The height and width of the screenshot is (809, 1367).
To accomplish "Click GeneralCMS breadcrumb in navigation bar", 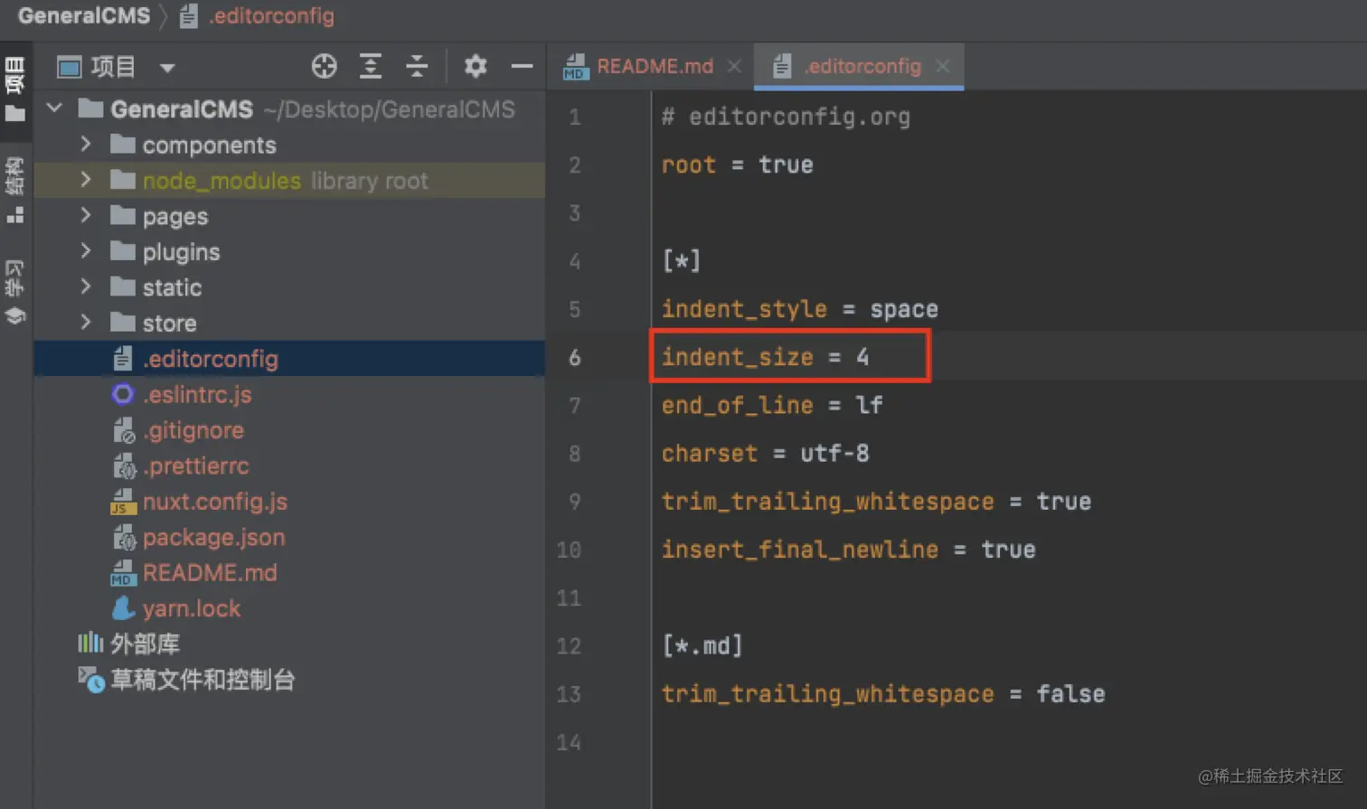I will click(x=84, y=16).
